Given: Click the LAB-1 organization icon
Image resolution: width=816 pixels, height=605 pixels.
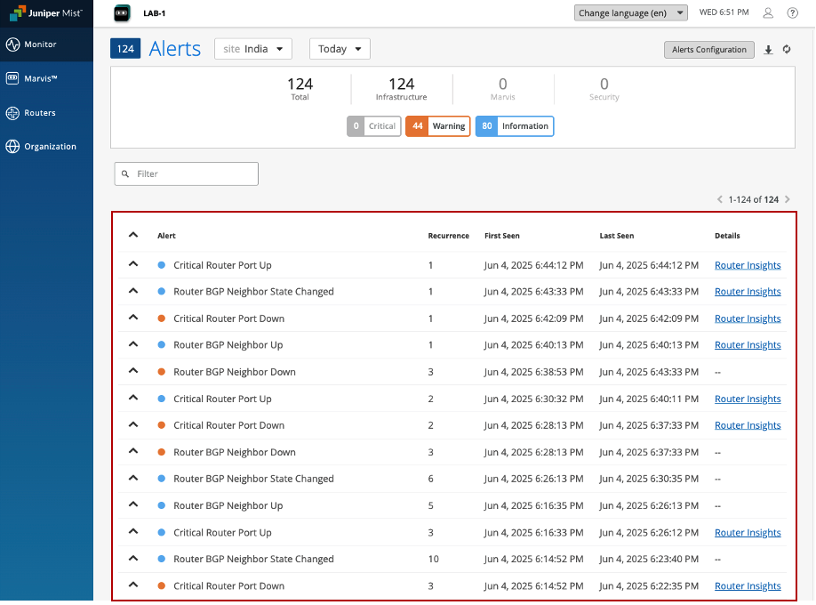Looking at the screenshot, I should [123, 13].
